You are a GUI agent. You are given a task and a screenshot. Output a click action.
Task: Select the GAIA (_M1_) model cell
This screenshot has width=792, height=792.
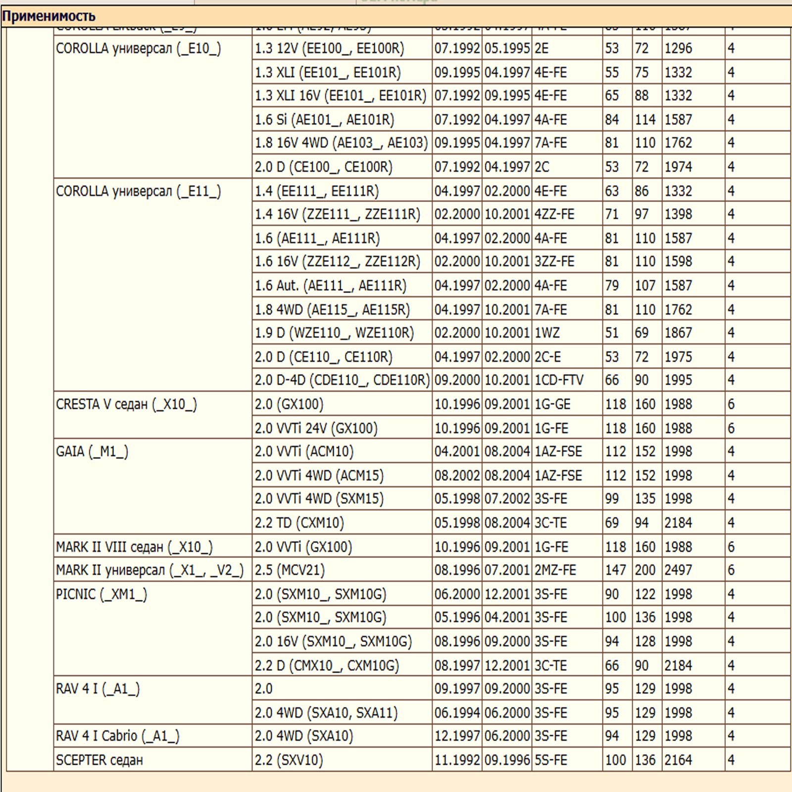click(92, 451)
